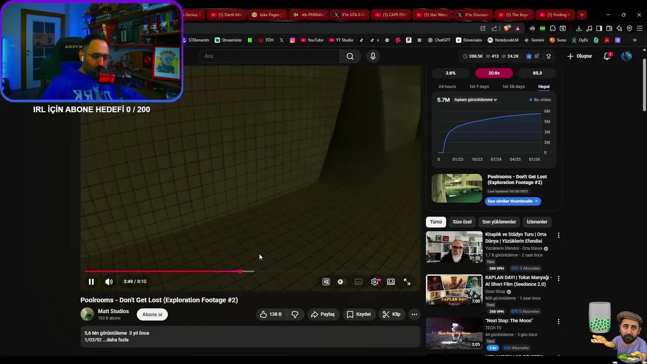
Task: Open the Suno bookmark
Action: 558,40
